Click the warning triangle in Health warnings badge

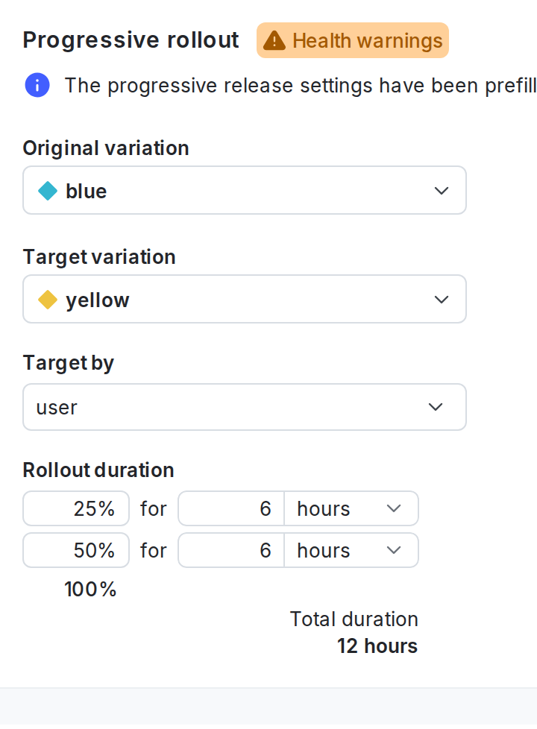(275, 40)
